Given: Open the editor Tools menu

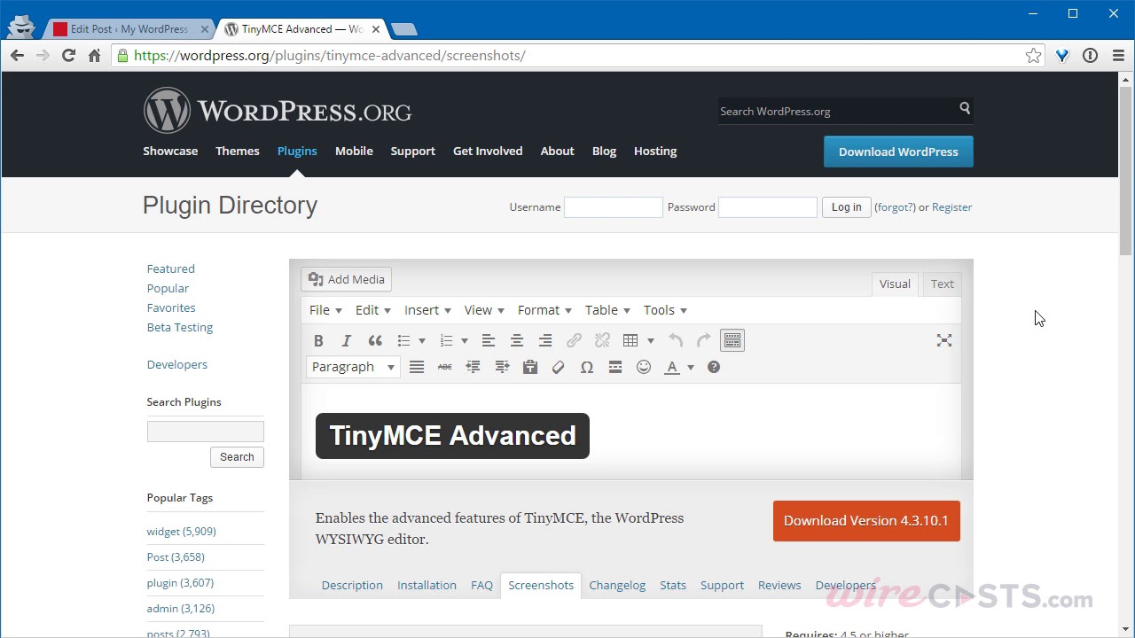Looking at the screenshot, I should click(x=665, y=310).
